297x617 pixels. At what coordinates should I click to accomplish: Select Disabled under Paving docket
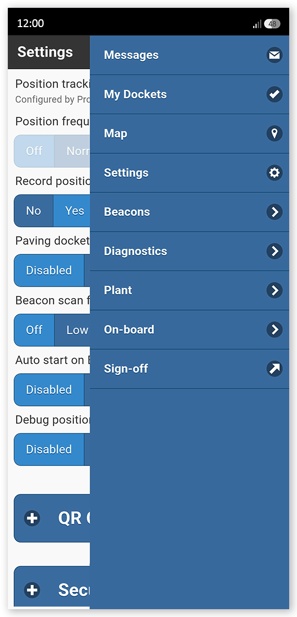click(x=49, y=270)
